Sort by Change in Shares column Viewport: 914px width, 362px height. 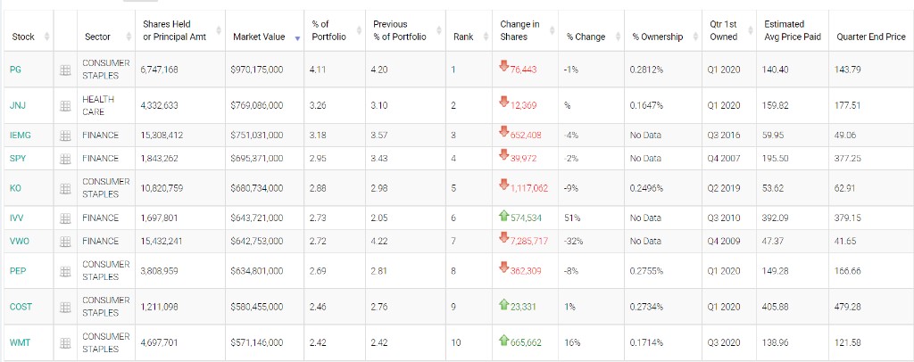click(x=519, y=30)
